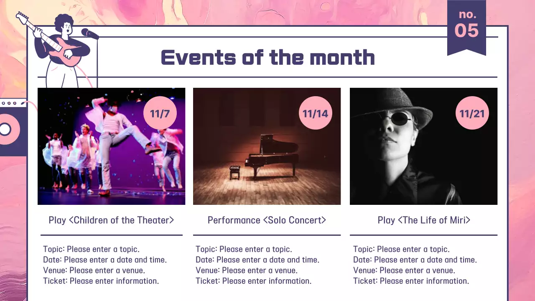Click the Date line under Solo Concert

[x=257, y=260]
